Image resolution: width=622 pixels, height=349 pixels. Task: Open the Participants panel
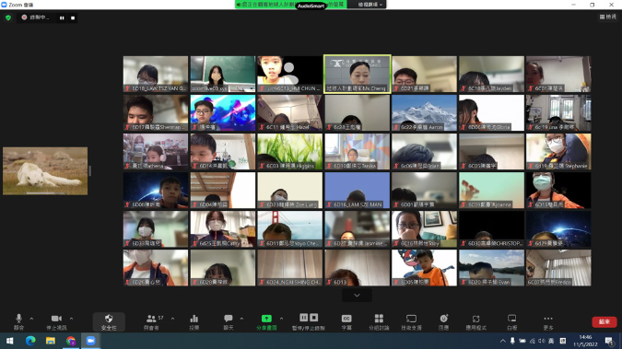151,321
